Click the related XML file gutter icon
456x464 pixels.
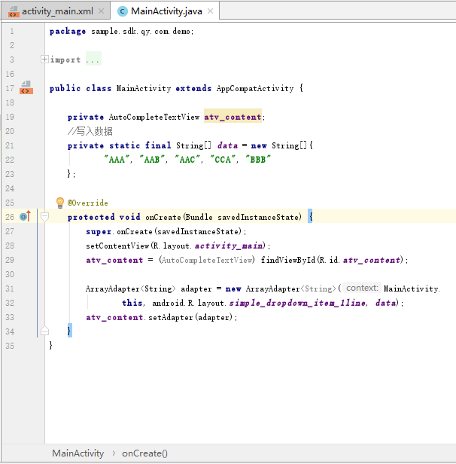pos(26,87)
